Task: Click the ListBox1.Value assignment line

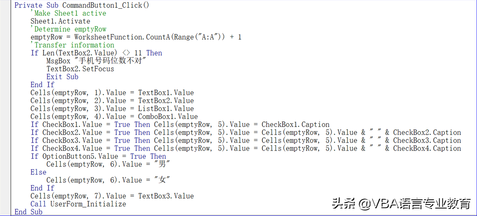Action: pos(112,108)
